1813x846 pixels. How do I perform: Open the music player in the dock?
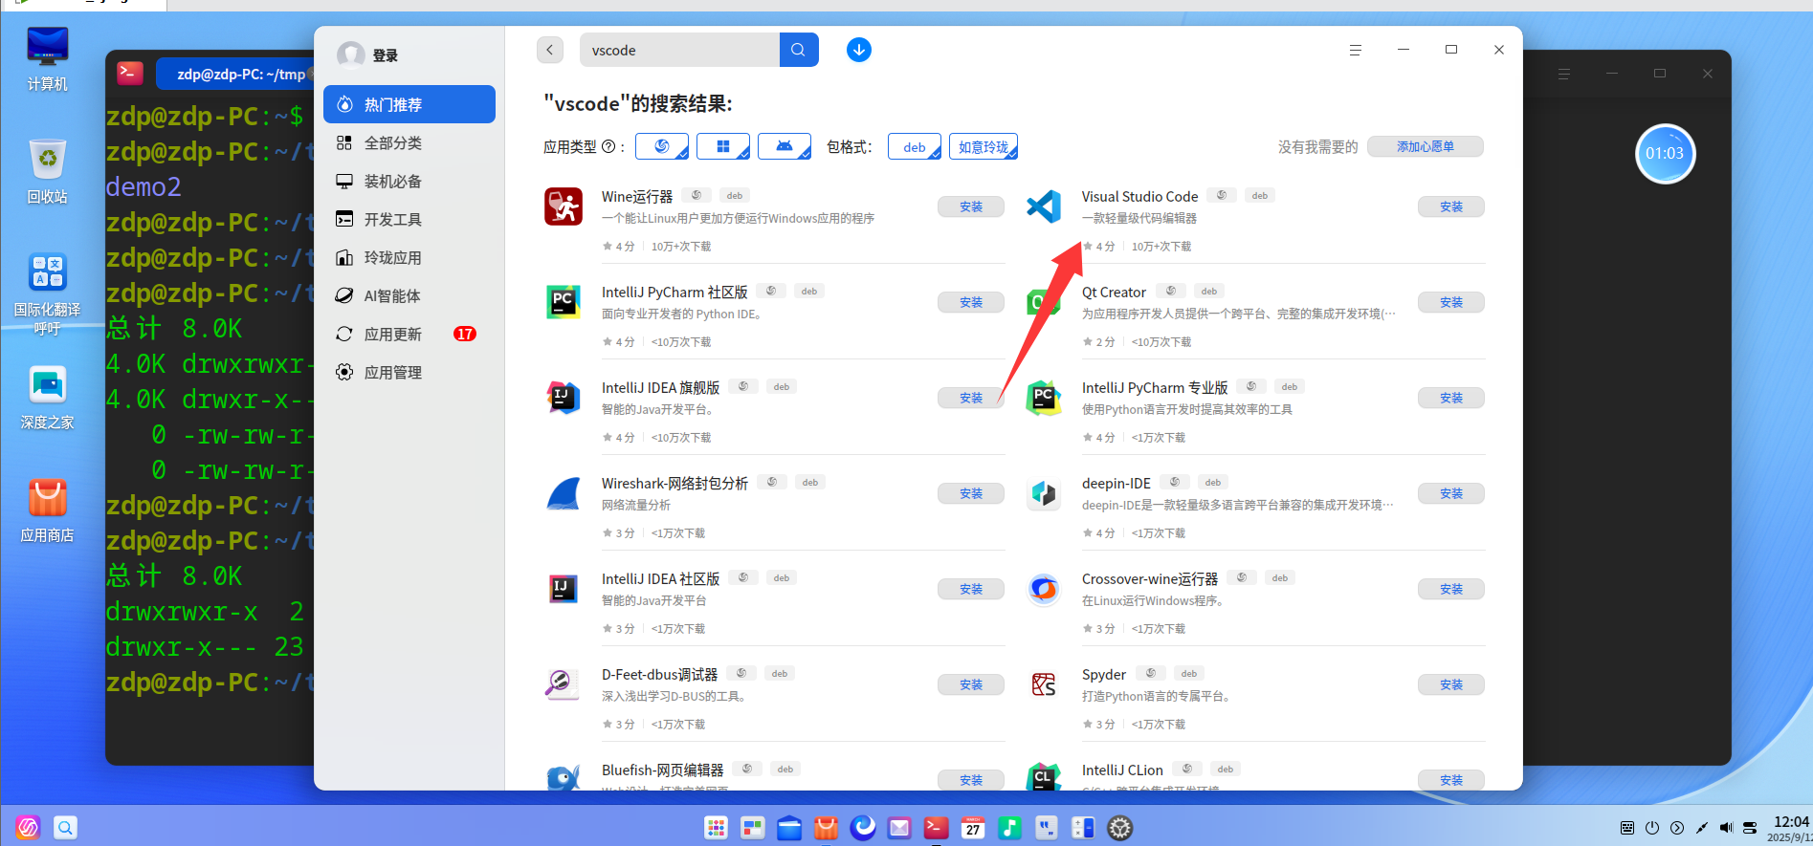coord(1009,828)
